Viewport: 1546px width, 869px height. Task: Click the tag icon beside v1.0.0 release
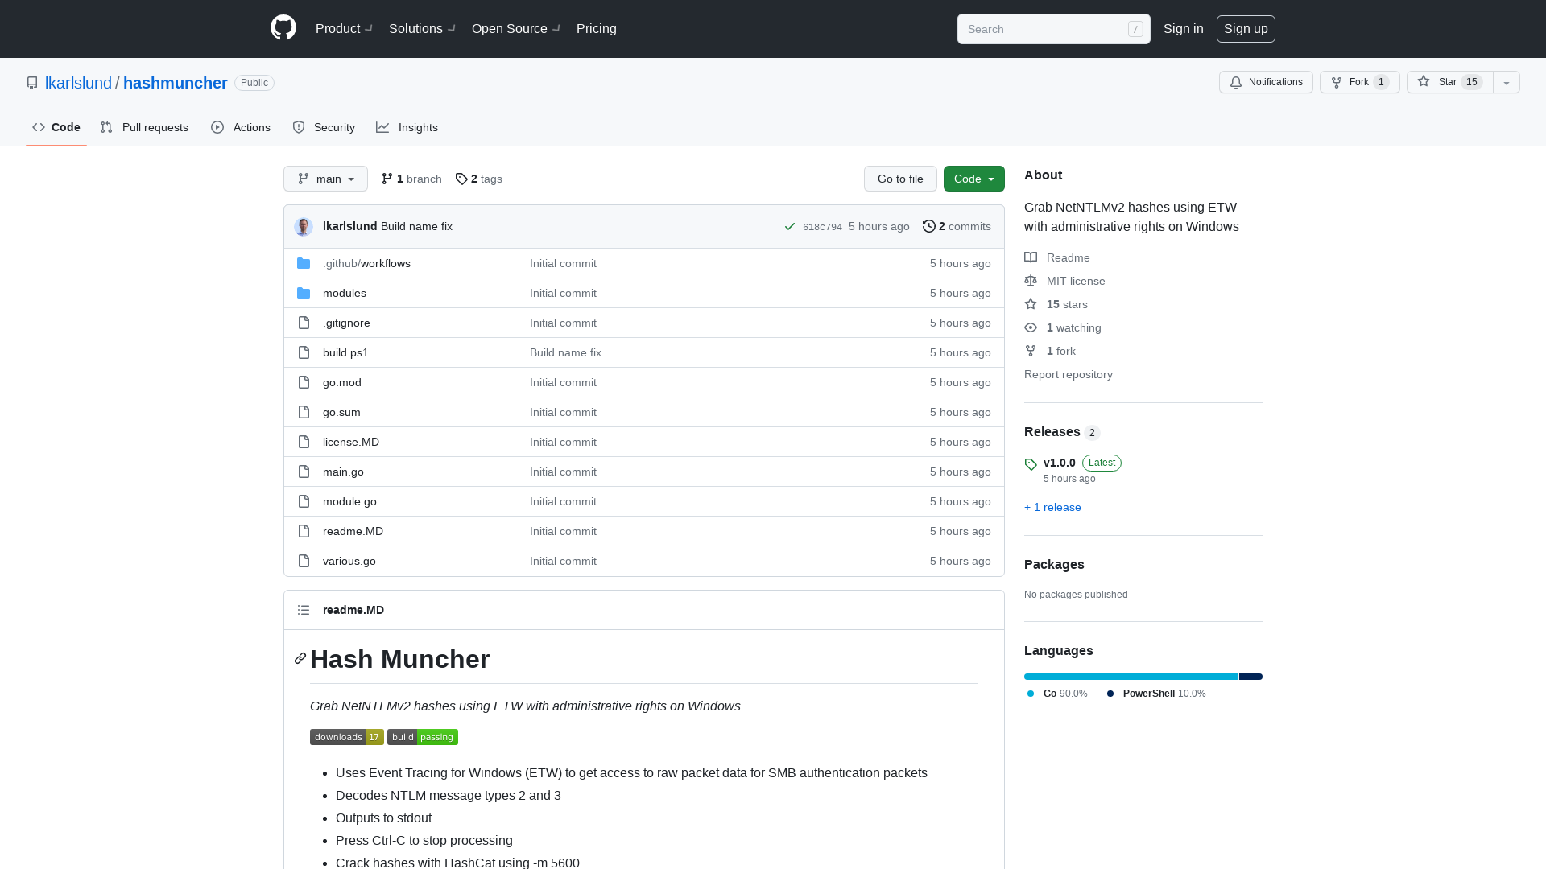1031,464
